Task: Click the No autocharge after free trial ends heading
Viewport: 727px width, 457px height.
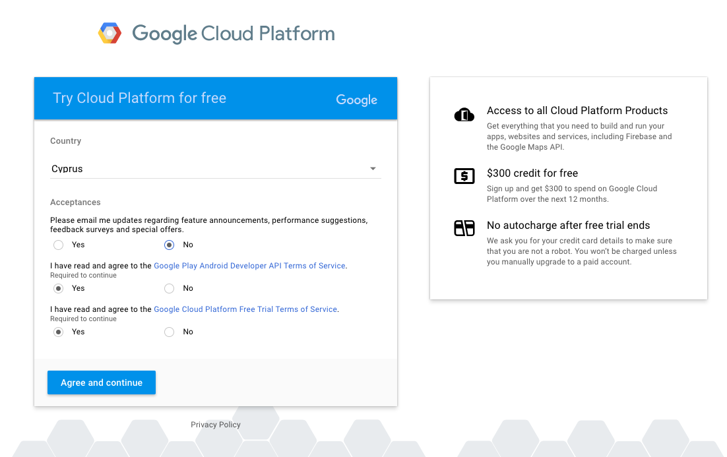Action: 569,226
